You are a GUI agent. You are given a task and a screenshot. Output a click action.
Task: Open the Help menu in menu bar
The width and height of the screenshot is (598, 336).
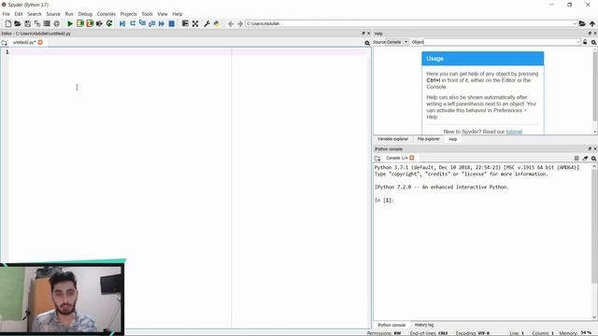[x=178, y=14]
